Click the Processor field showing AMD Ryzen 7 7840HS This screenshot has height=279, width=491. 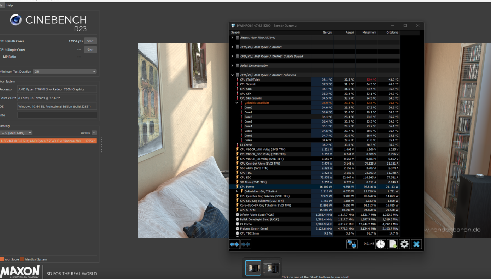point(57,89)
